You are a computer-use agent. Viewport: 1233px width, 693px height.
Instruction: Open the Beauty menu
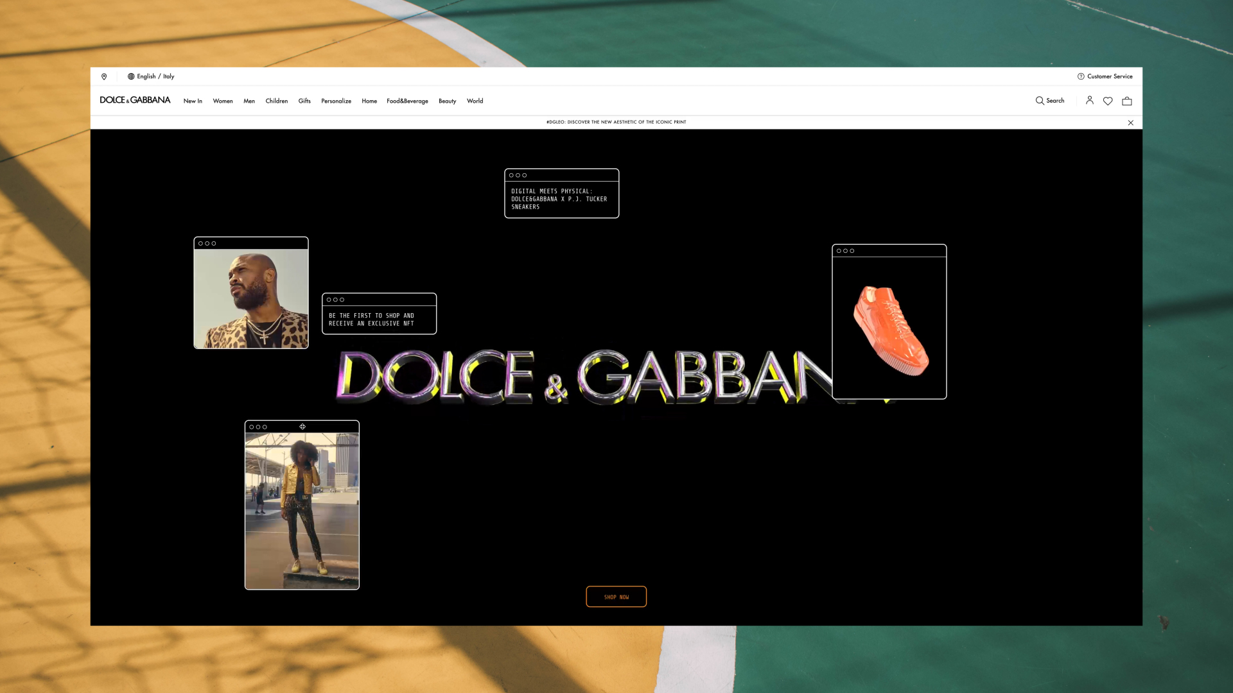(x=448, y=101)
